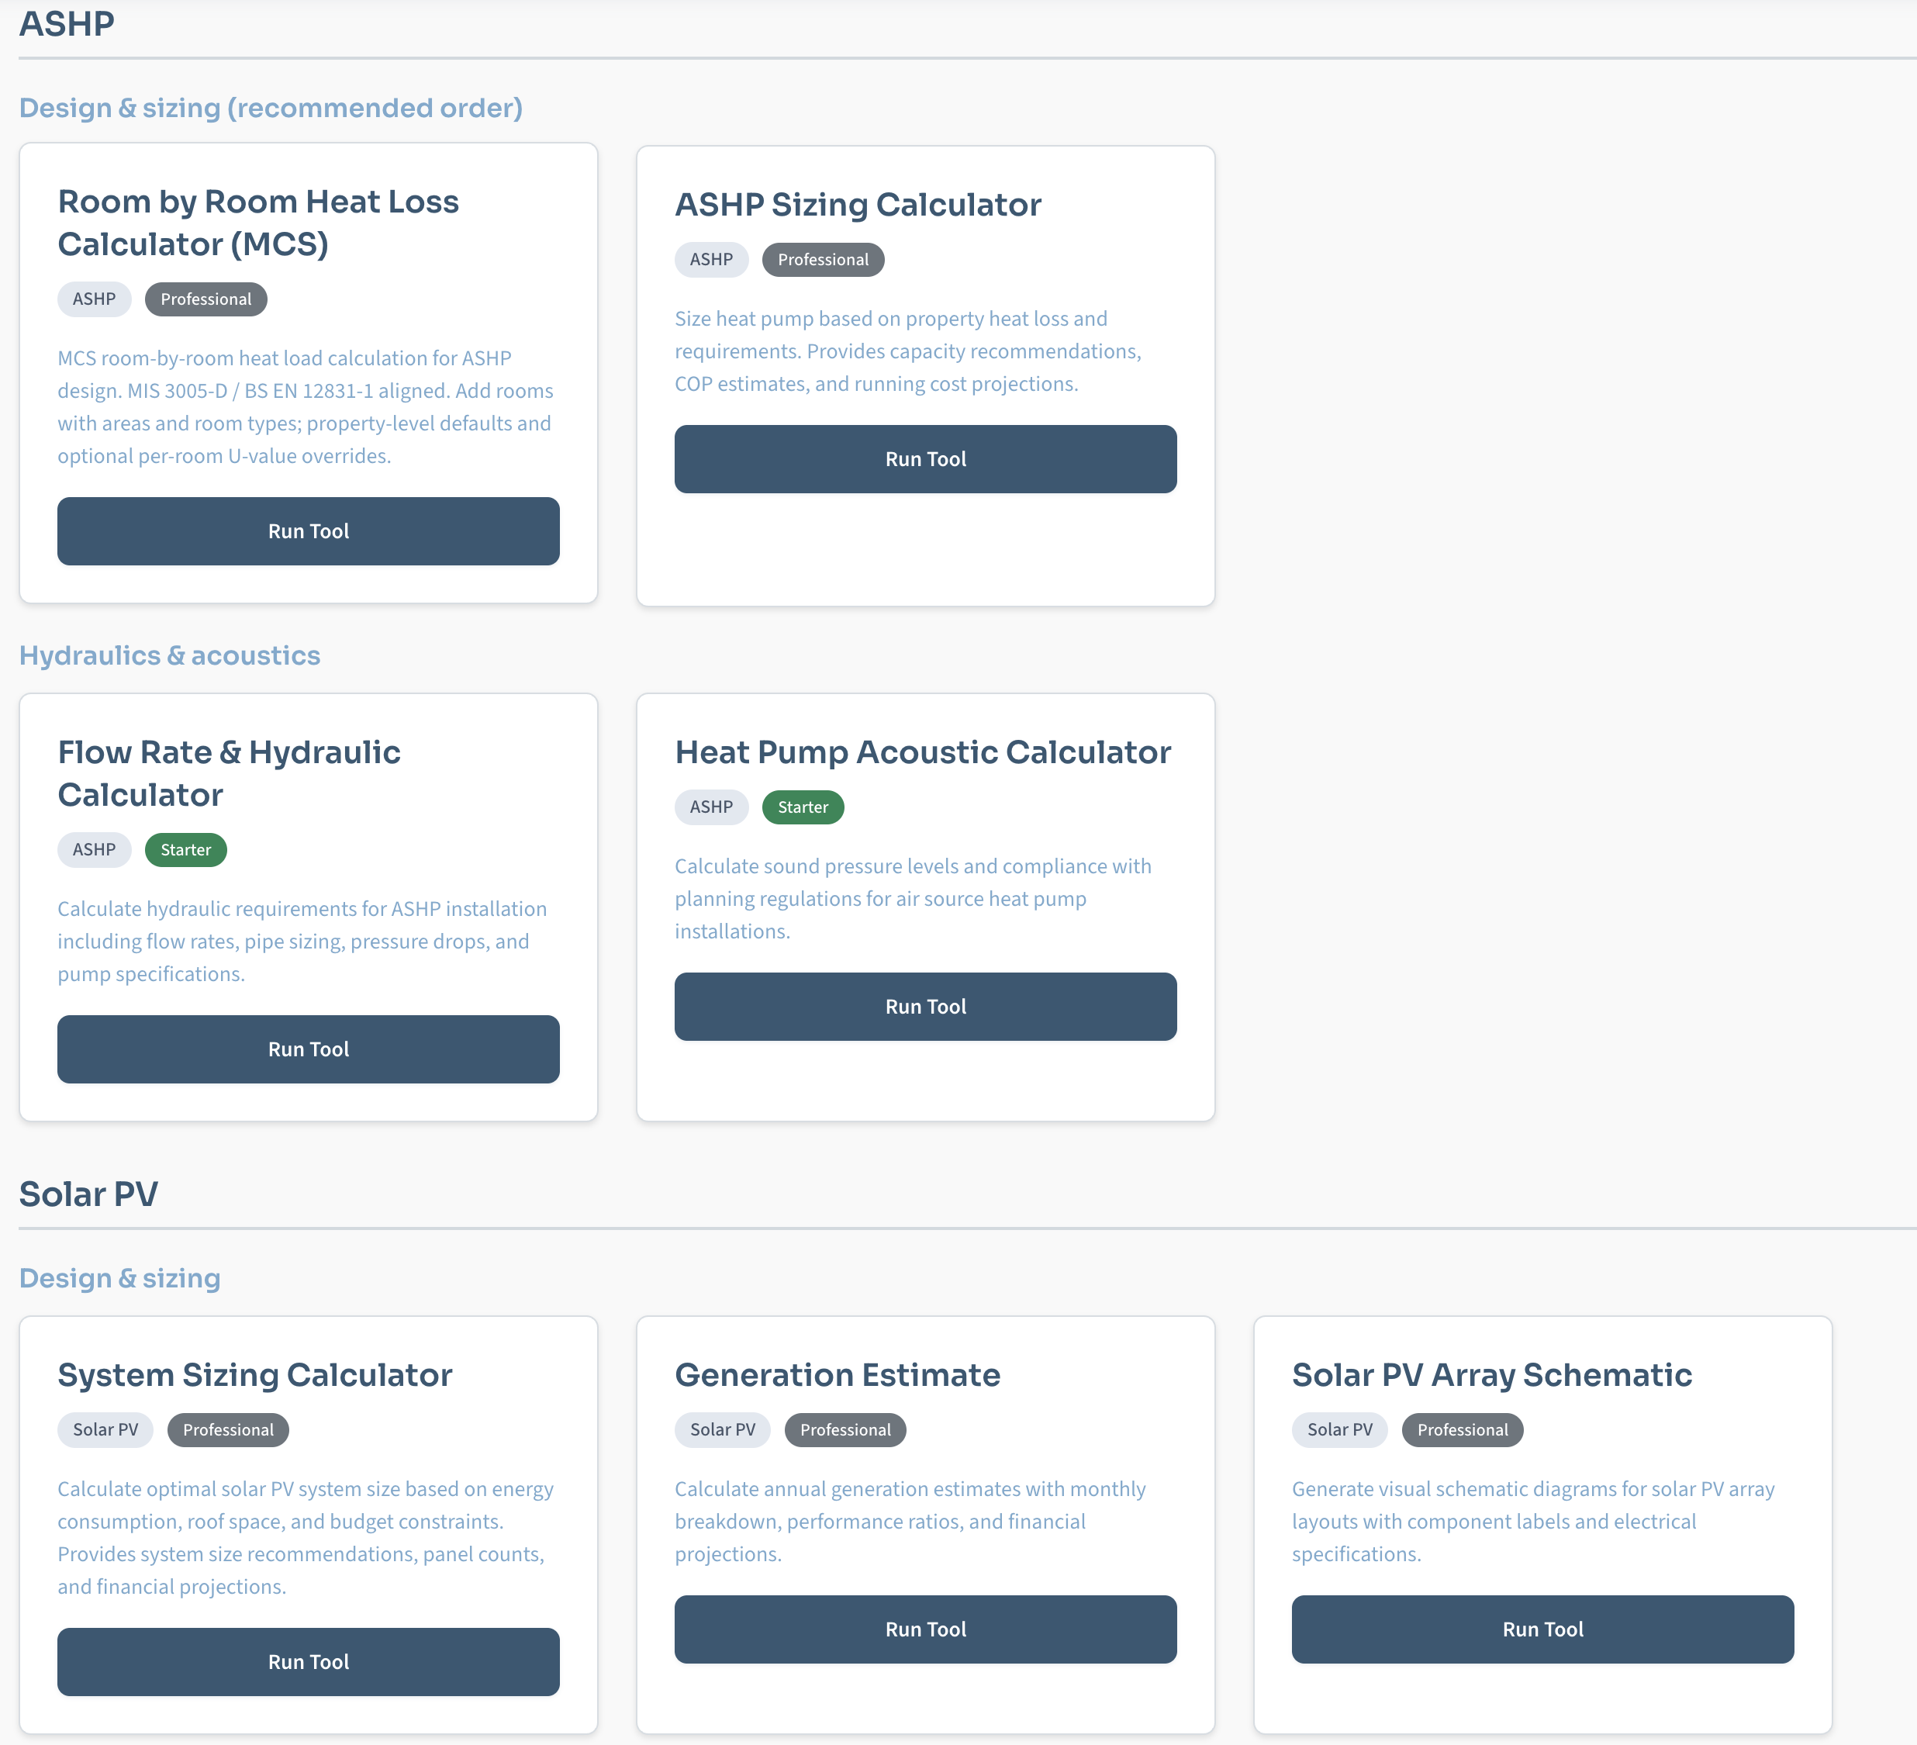Click the Solar PV section heading
Screen dimensions: 1917x1745
(88, 1194)
